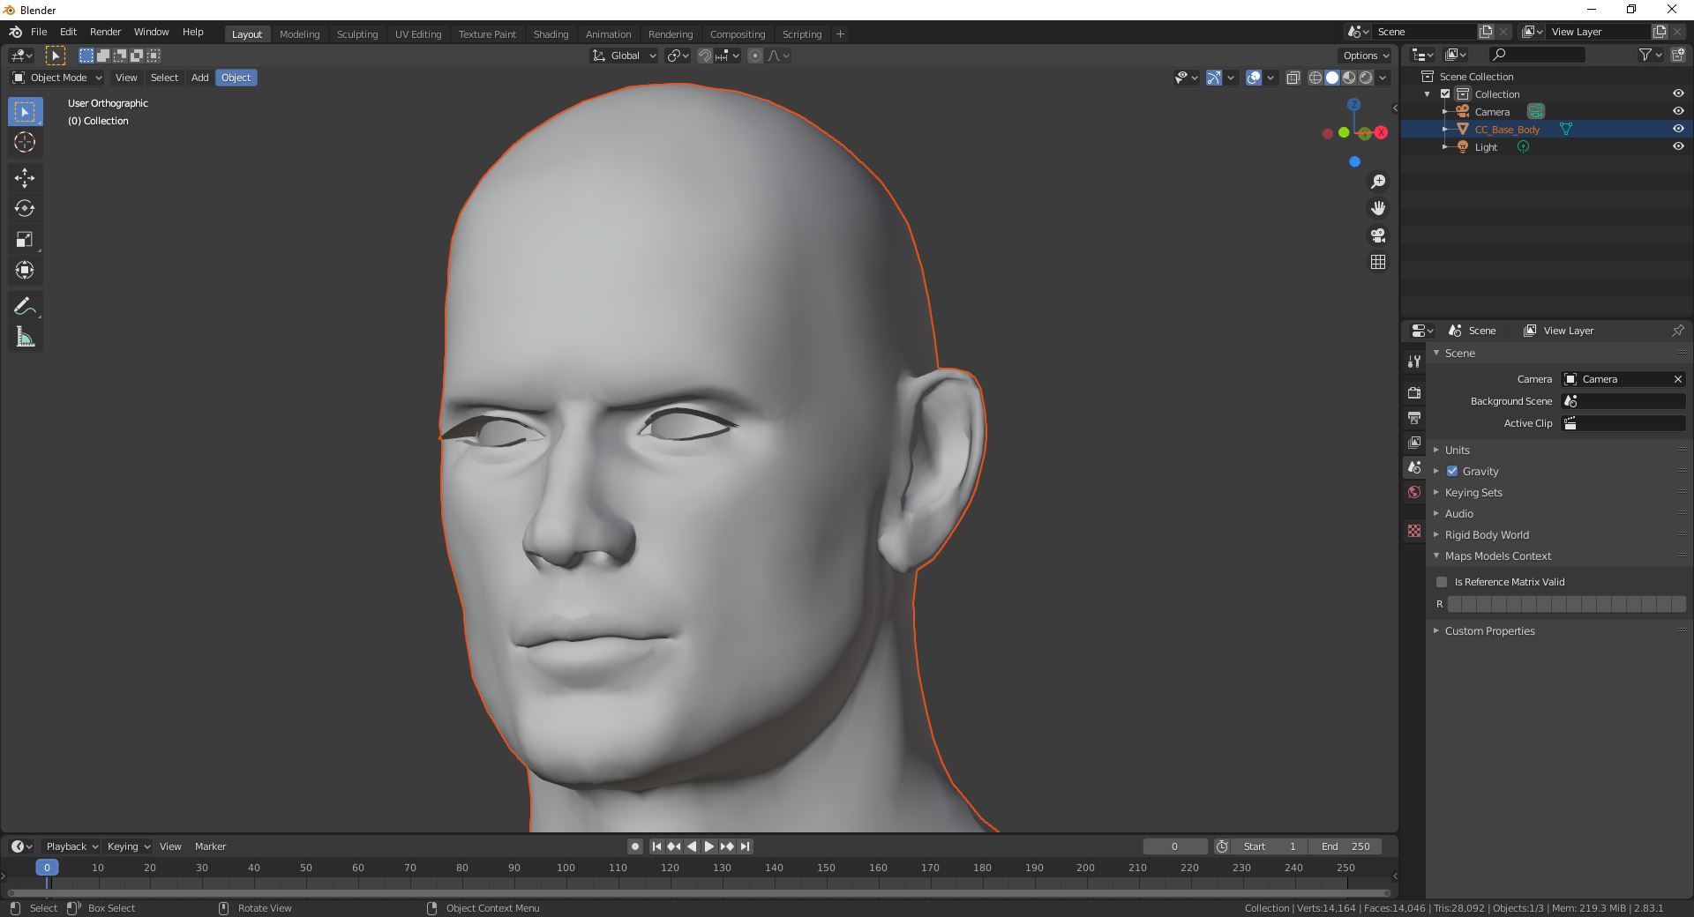Open World properties tab icon
This screenshot has height=917, width=1694.
[1414, 492]
